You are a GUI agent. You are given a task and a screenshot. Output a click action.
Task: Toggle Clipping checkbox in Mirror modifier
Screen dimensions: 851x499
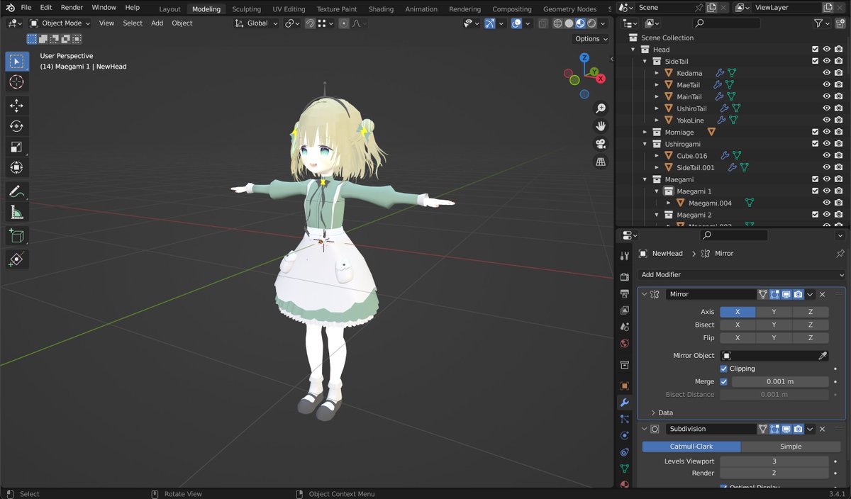723,369
